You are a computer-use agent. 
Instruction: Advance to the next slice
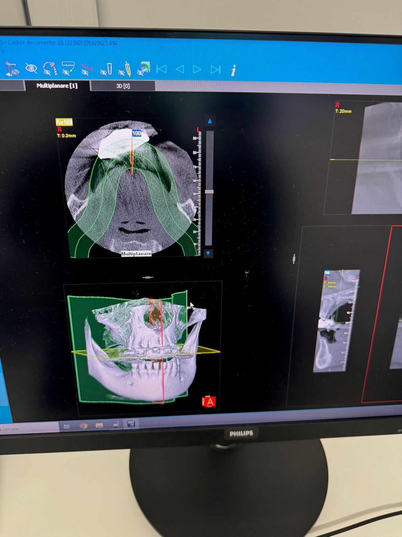(x=197, y=70)
